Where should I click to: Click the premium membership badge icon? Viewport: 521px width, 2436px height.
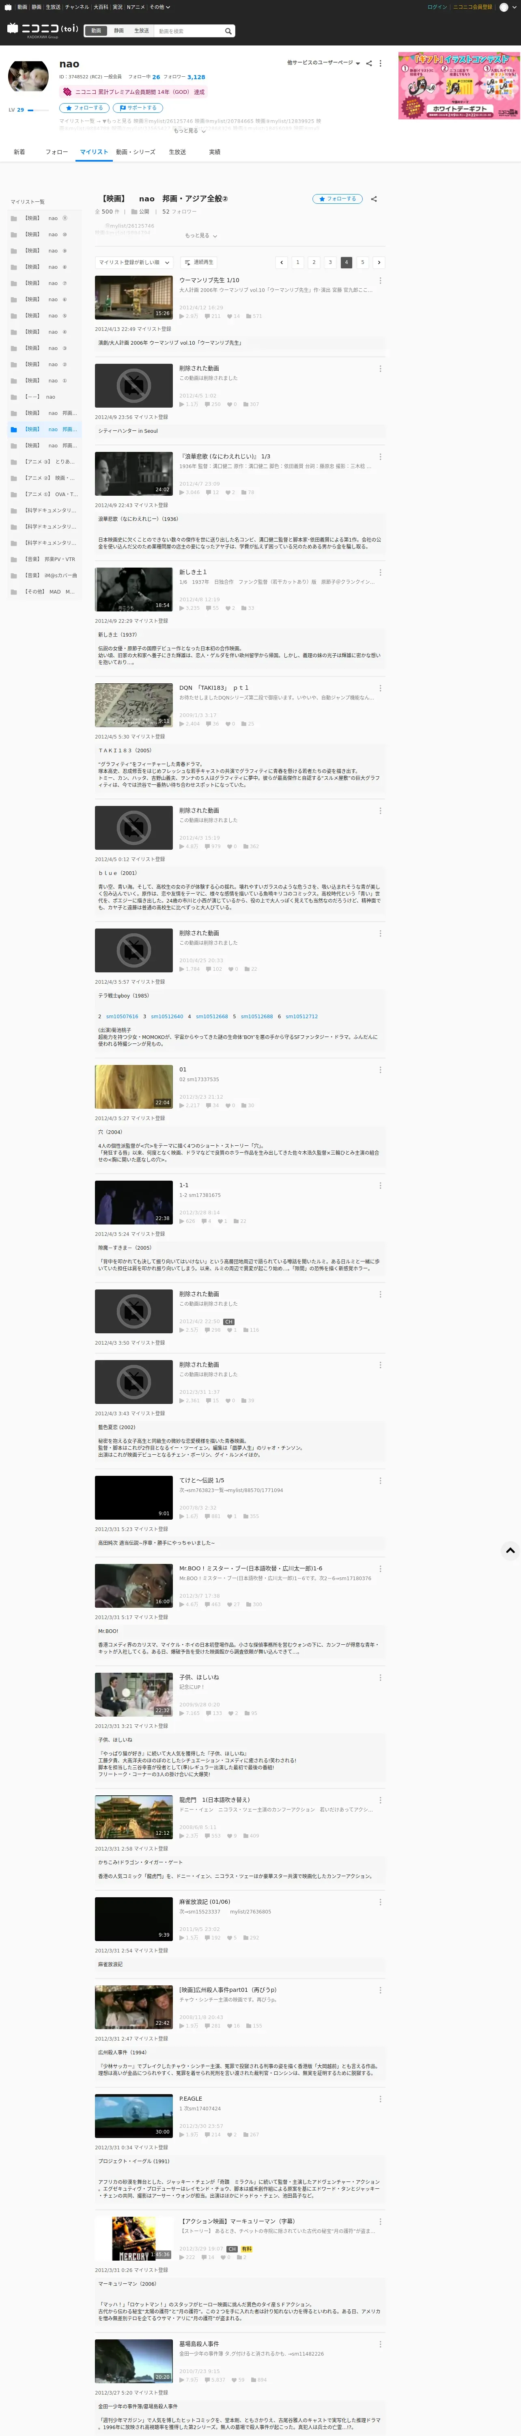click(67, 92)
